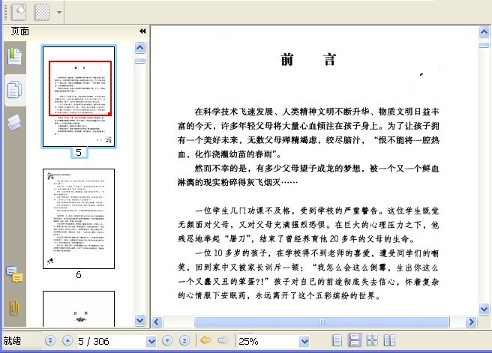Go to next page button

coord(167,340)
